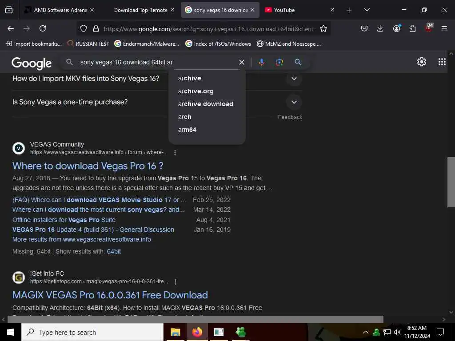Open More results from vegascreativesoftware.info
Image resolution: width=455 pixels, height=341 pixels.
coord(82,239)
